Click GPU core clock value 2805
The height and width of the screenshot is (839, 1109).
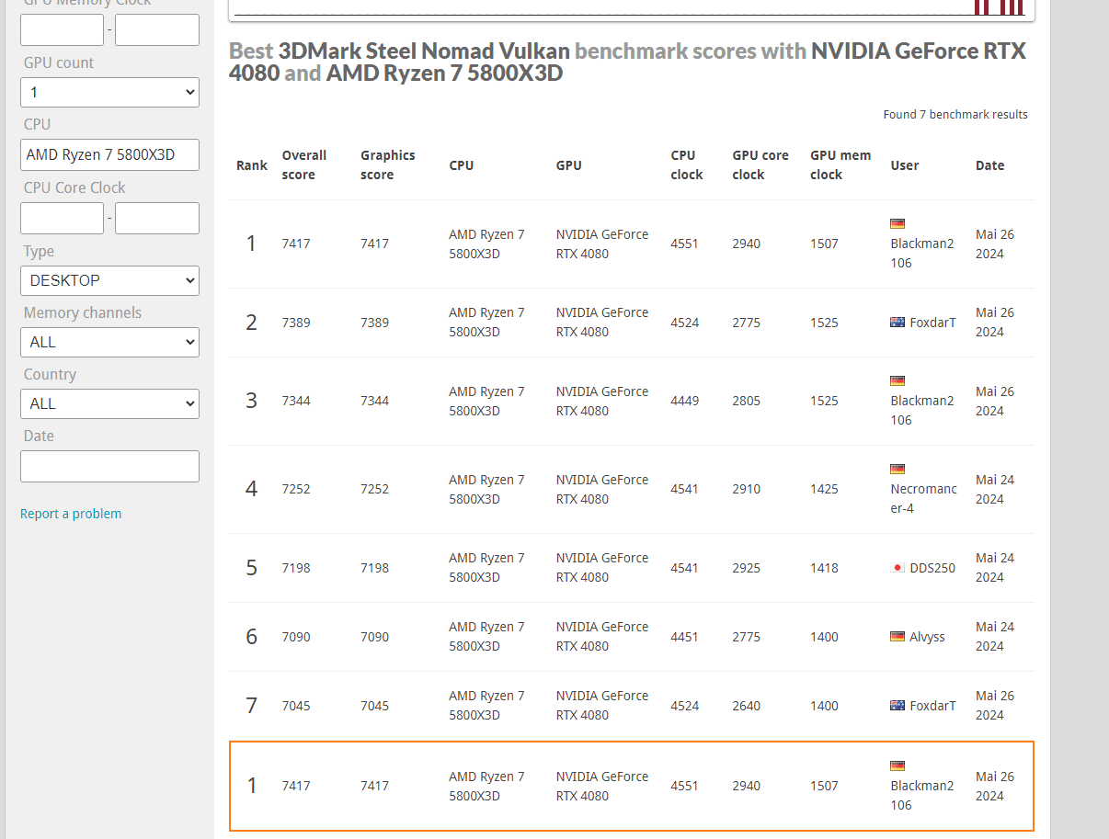pyautogui.click(x=747, y=401)
